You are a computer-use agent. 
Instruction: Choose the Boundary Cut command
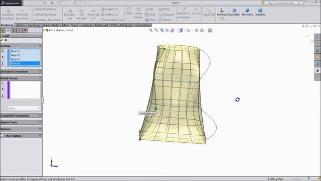coord(112,20)
